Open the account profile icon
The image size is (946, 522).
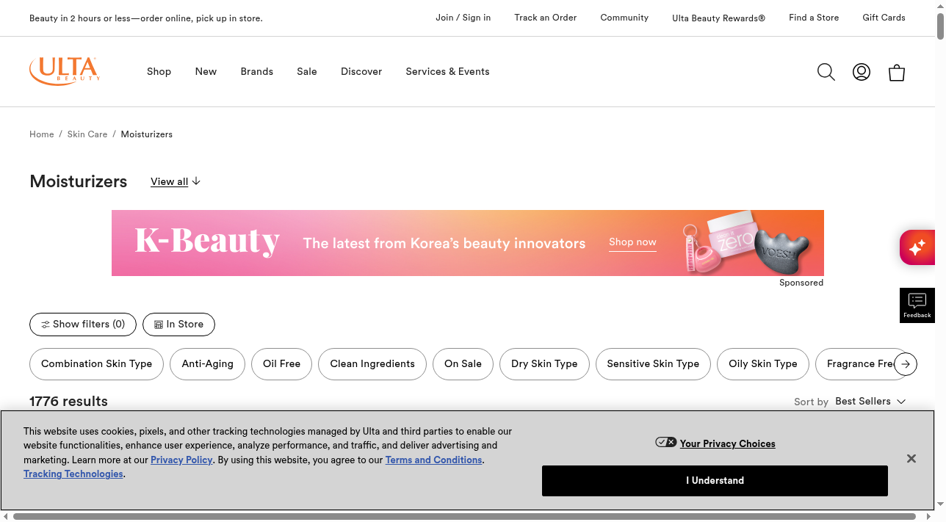pos(862,72)
